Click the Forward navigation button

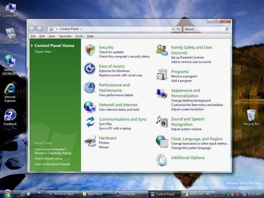(39, 29)
